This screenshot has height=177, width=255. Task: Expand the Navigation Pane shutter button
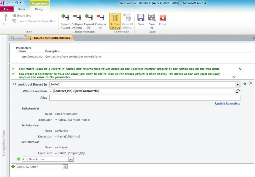pyautogui.click(x=3, y=38)
